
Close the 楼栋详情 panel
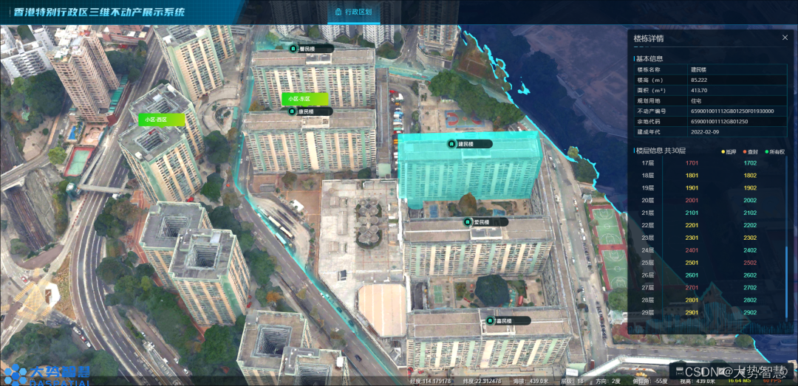point(785,38)
